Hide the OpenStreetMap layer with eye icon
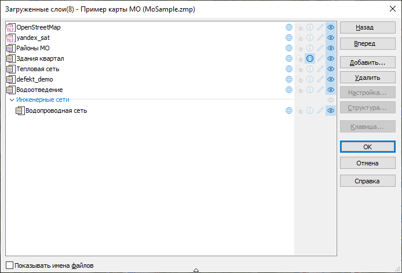This screenshot has height=273, width=402. [331, 27]
